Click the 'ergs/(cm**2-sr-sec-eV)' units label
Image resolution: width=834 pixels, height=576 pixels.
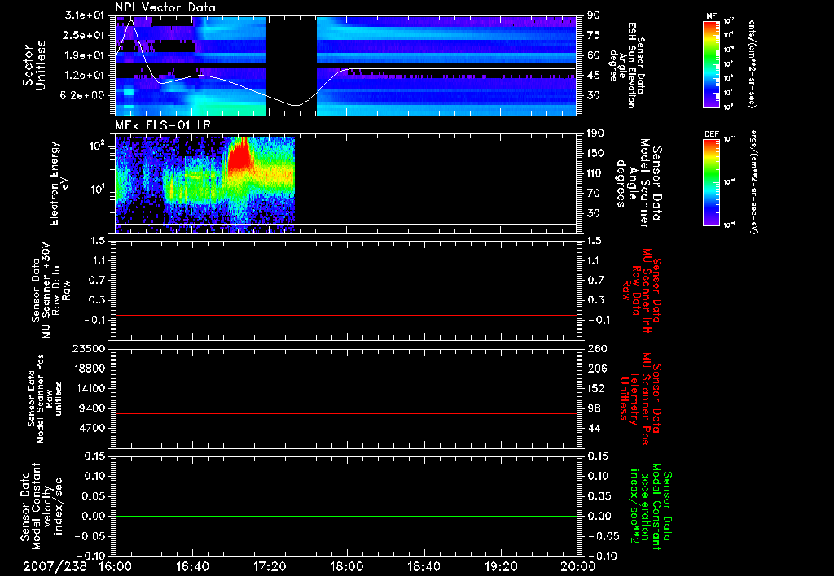click(753, 182)
